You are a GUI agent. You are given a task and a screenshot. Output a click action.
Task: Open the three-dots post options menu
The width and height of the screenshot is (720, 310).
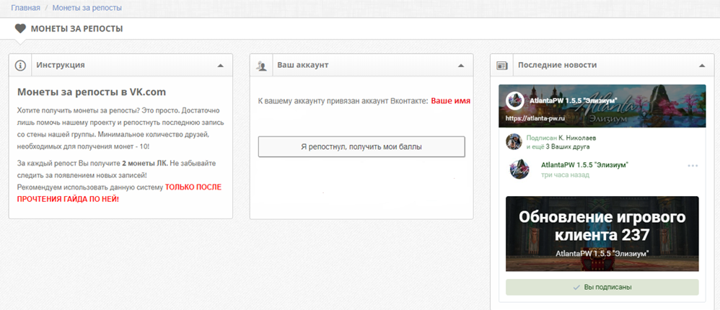pyautogui.click(x=693, y=166)
